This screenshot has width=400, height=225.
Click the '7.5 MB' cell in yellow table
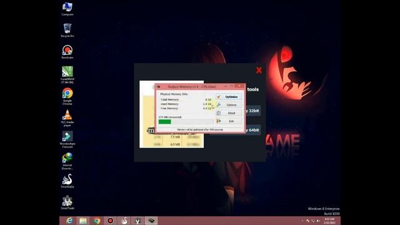point(175,137)
